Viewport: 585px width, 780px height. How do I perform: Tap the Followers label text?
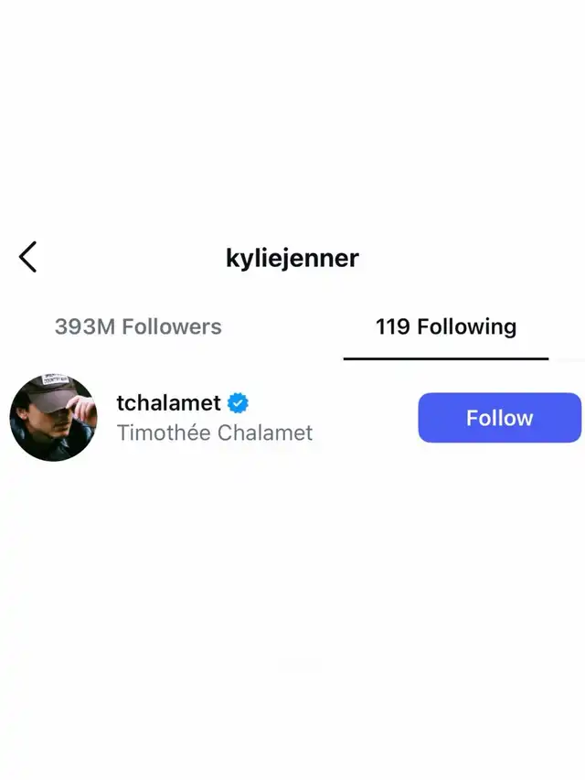[x=172, y=326]
